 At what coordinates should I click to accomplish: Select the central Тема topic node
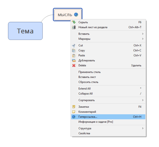25,31
